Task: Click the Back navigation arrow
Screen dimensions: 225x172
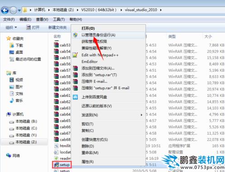Action: (5, 10)
